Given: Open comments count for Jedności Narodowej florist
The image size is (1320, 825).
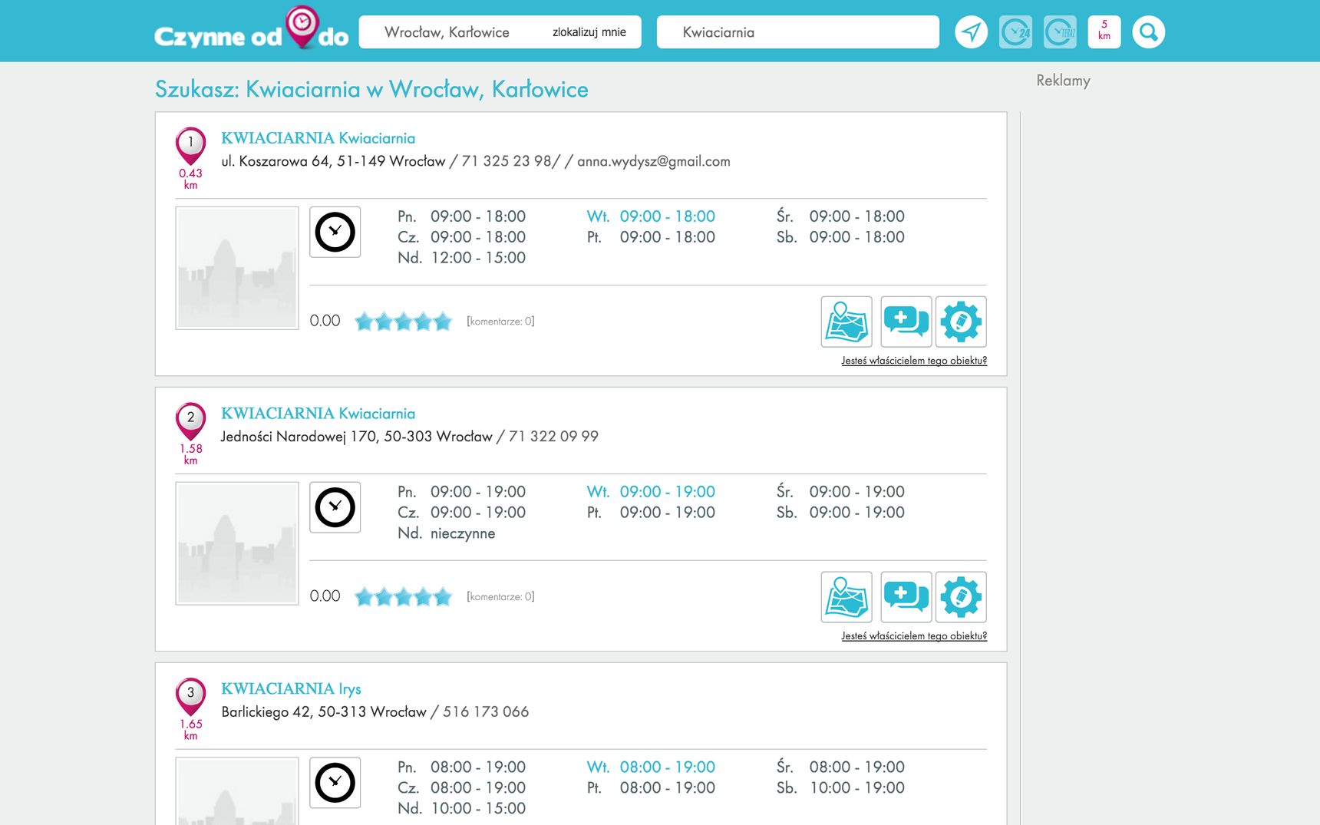Looking at the screenshot, I should pyautogui.click(x=500, y=597).
